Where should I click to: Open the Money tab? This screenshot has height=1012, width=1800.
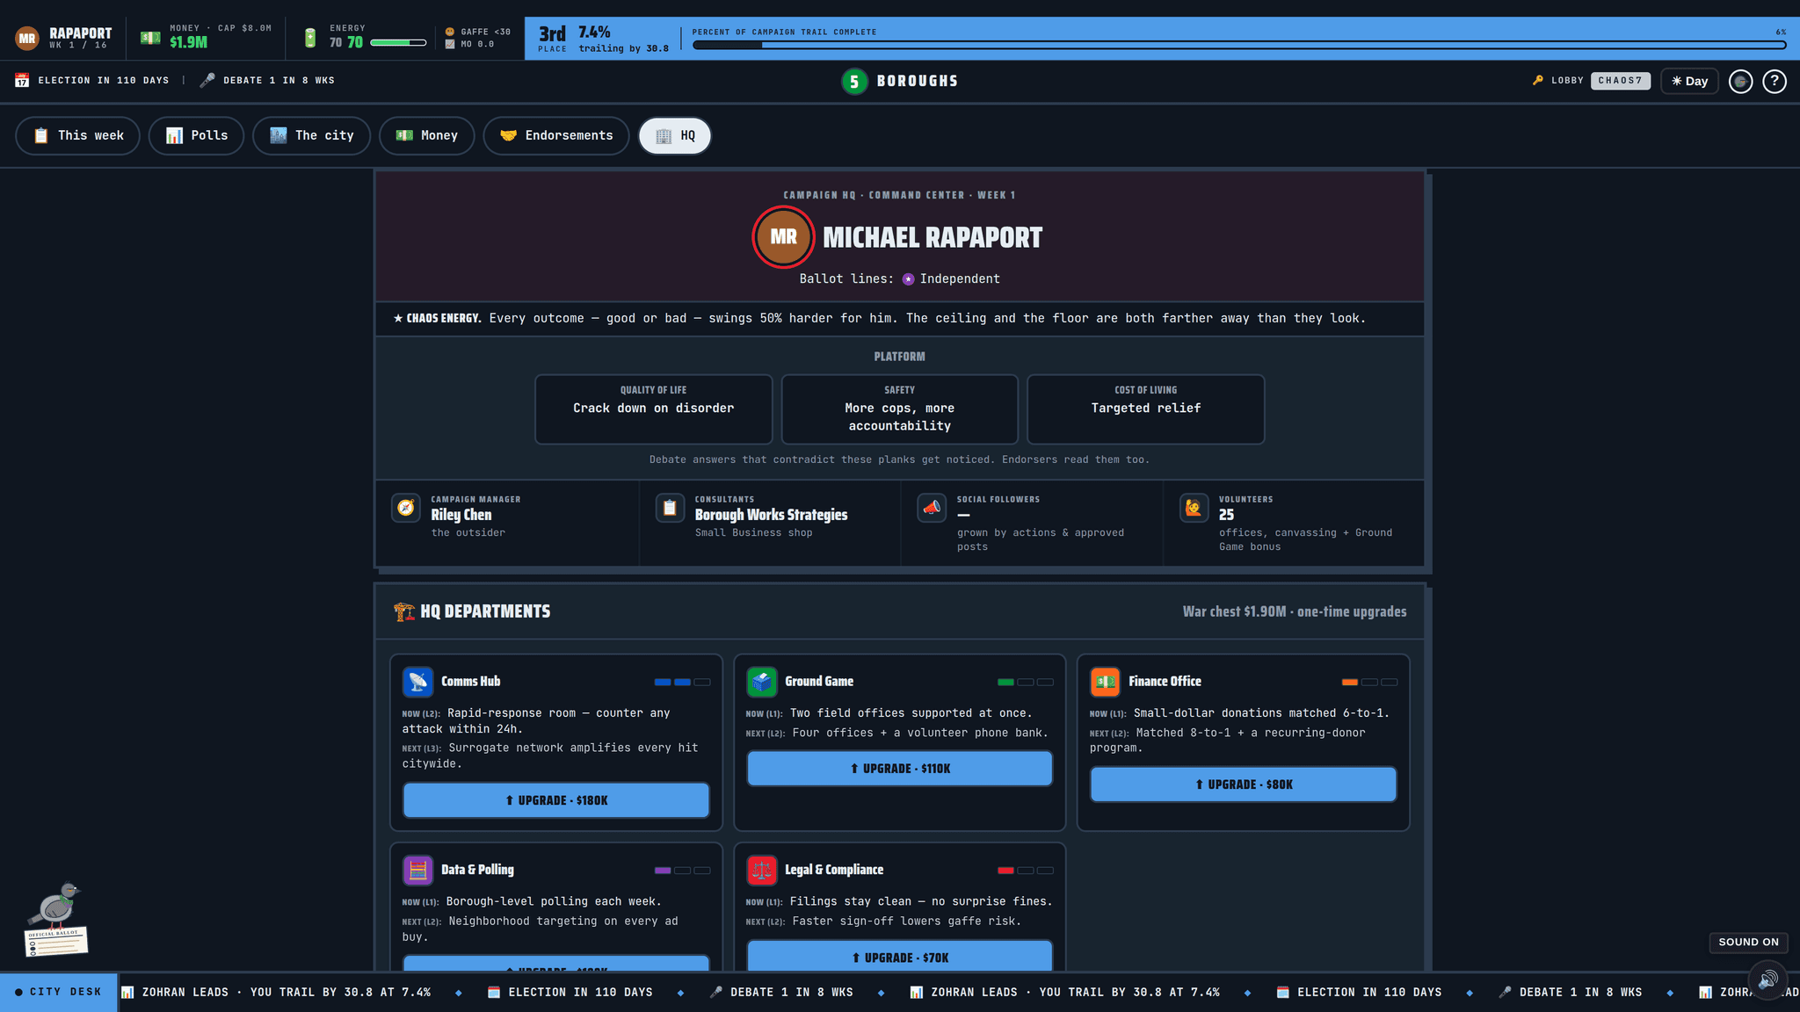click(x=426, y=135)
